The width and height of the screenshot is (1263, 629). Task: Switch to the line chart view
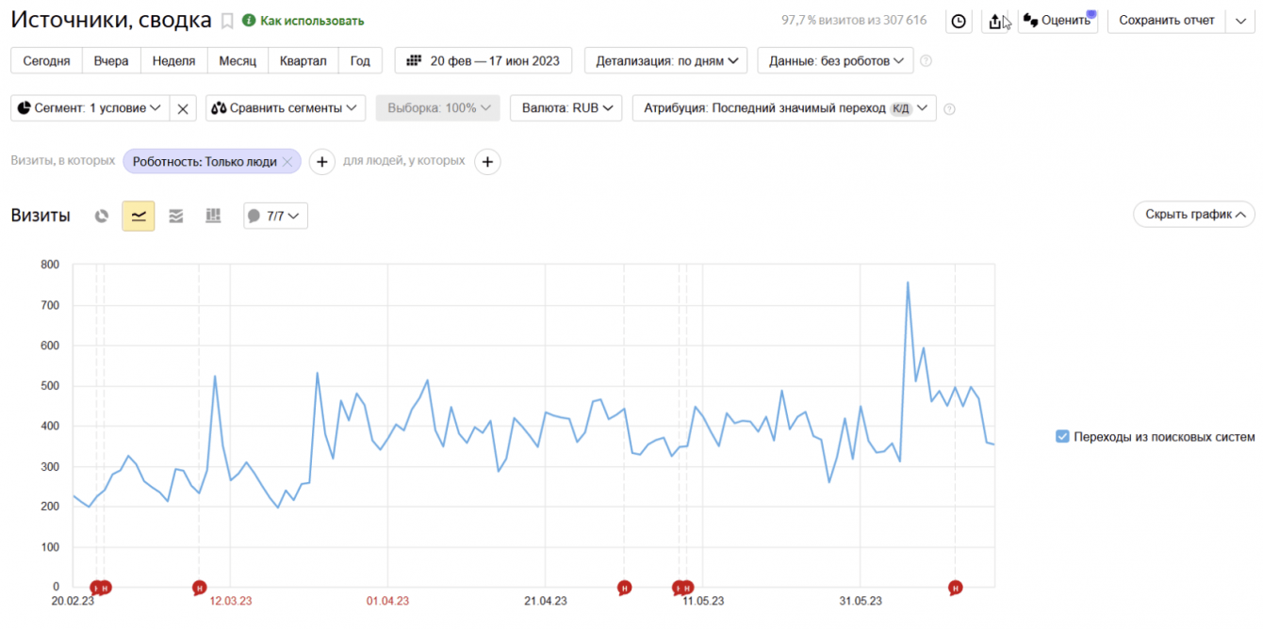(139, 216)
